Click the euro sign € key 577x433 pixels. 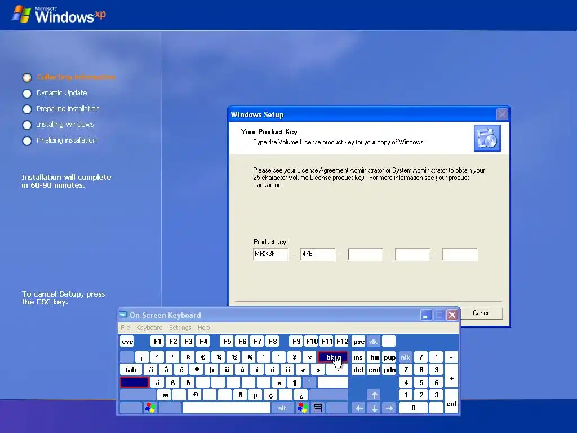click(203, 357)
